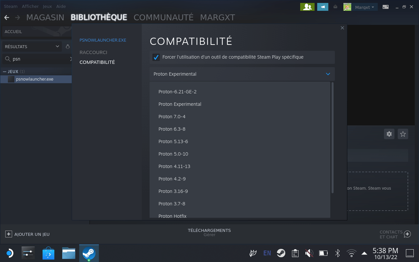Click the EN keyboard layout indicator

point(267,253)
